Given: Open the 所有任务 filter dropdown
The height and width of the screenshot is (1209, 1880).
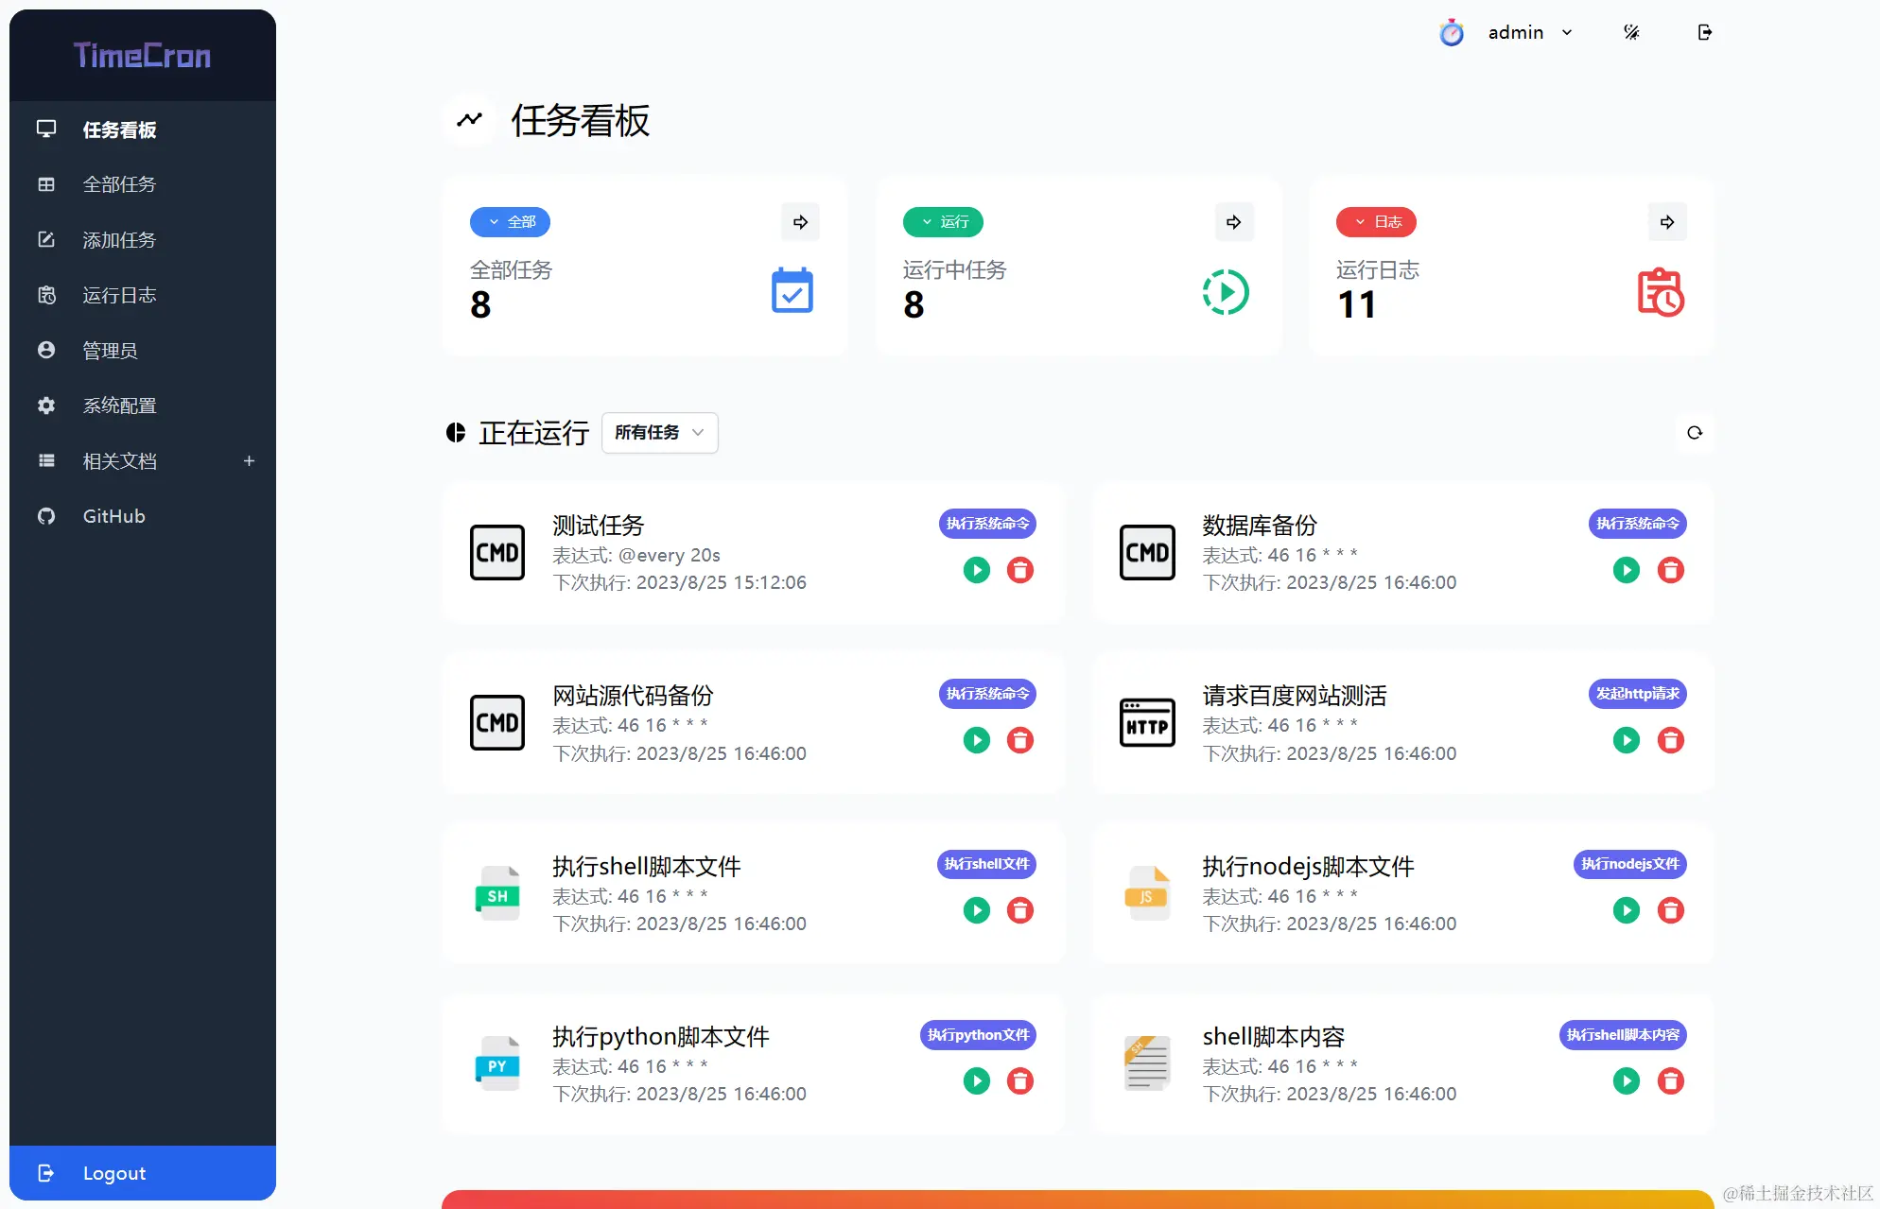Looking at the screenshot, I should pos(659,433).
